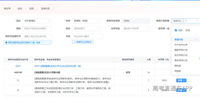Screen dimensions: 200x99
Task: Click the 人数 column header
Action: coord(149,60)
